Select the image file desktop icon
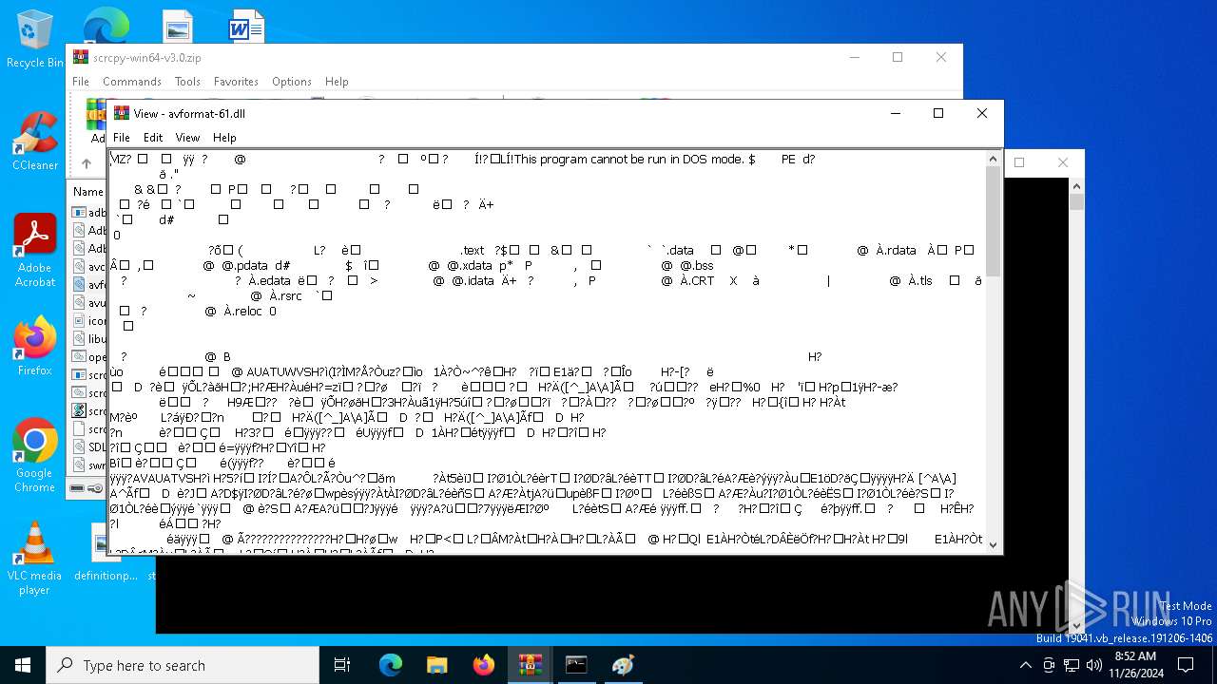The width and height of the screenshot is (1217, 684). coord(178,26)
